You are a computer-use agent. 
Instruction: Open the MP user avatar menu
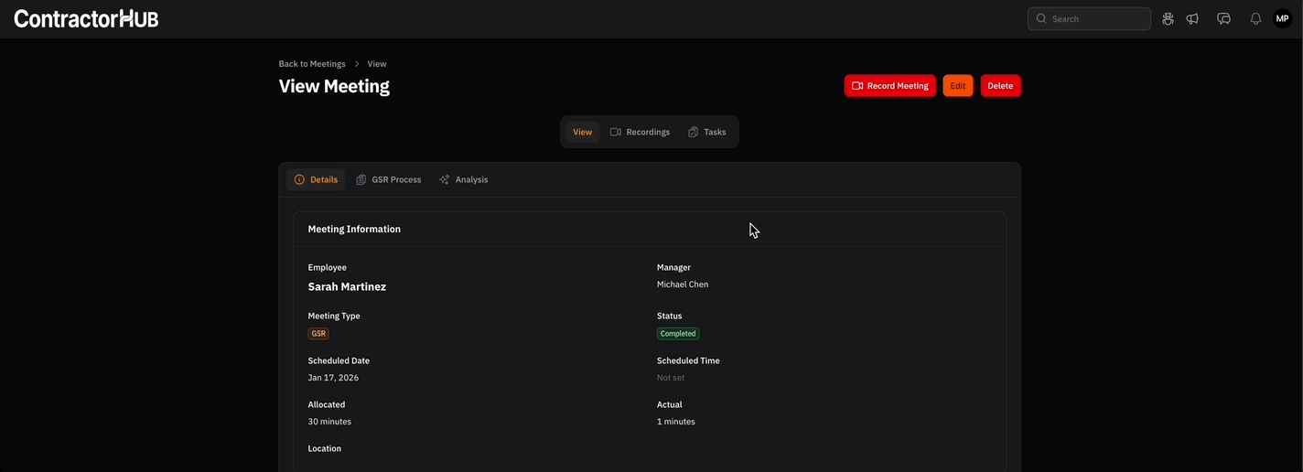(1282, 18)
